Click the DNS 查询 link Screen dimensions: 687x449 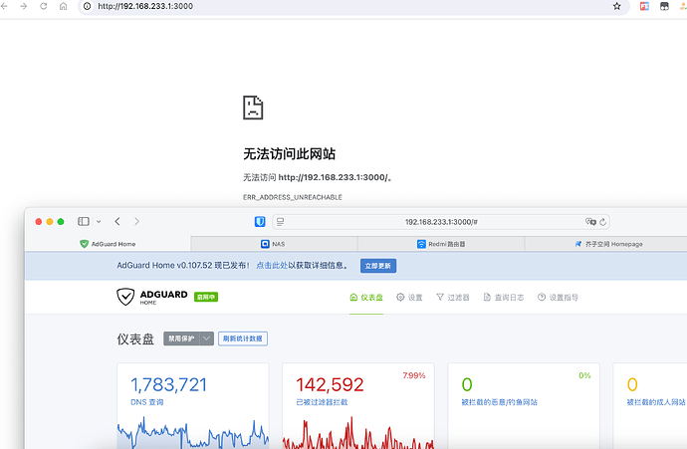click(146, 402)
